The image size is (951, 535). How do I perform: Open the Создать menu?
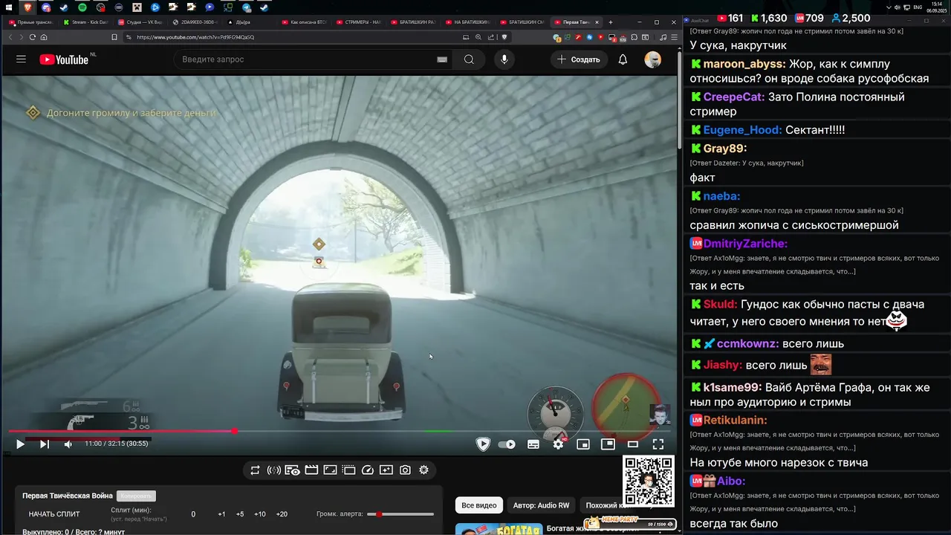click(579, 59)
